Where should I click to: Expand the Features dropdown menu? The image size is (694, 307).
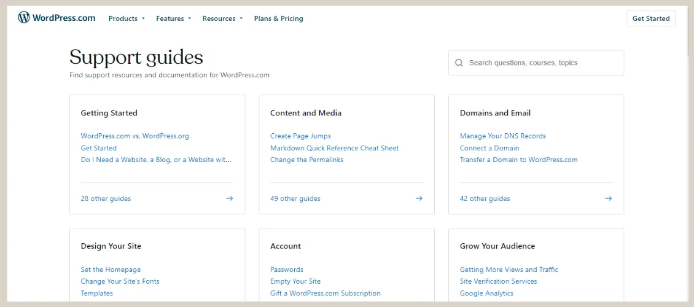[173, 18]
